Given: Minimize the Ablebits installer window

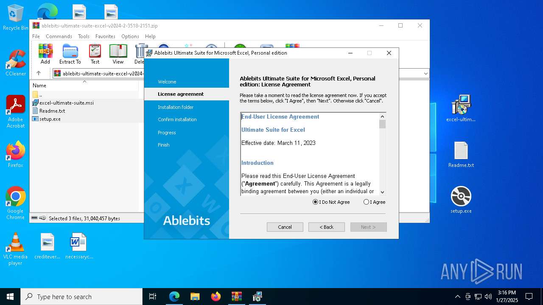Looking at the screenshot, I should coord(350,53).
